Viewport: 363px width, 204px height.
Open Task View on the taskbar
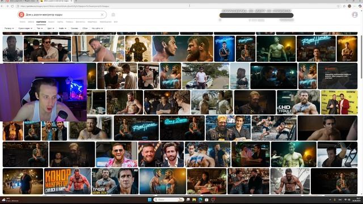pos(188,199)
